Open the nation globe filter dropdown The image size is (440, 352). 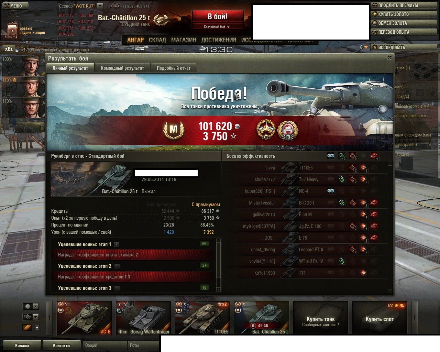click(31, 306)
